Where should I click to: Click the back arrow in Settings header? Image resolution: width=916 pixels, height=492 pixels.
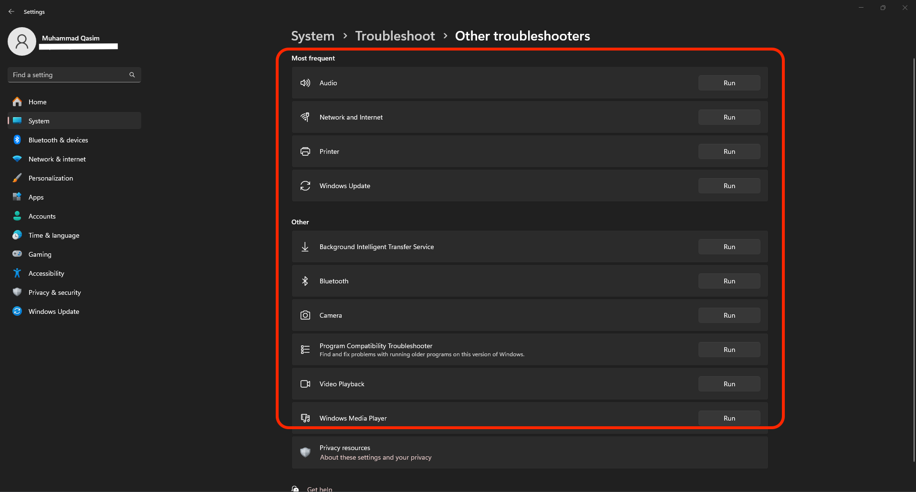pyautogui.click(x=11, y=11)
